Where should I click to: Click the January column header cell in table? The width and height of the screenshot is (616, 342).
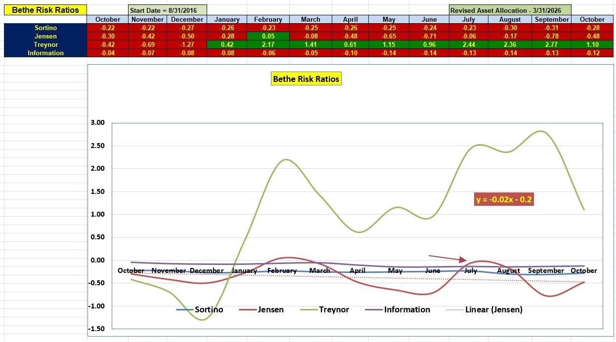[227, 19]
